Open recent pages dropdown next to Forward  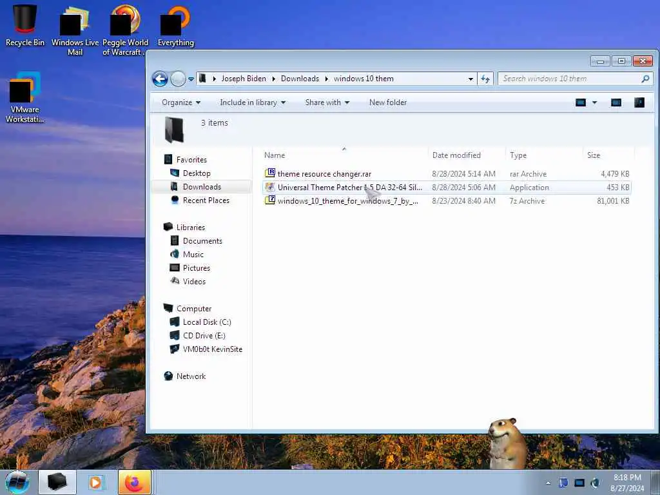(x=191, y=79)
